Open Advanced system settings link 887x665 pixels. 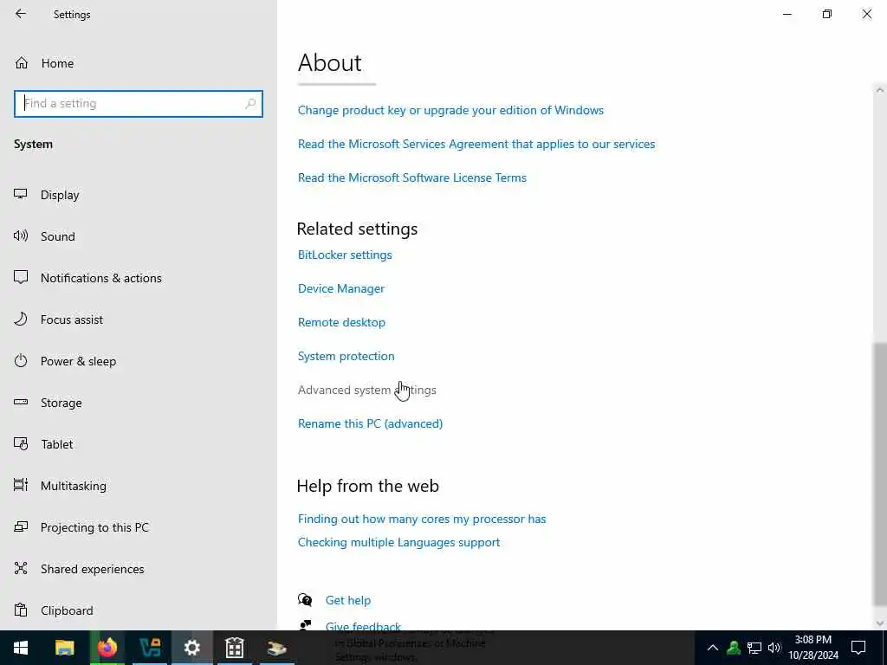[x=366, y=391]
